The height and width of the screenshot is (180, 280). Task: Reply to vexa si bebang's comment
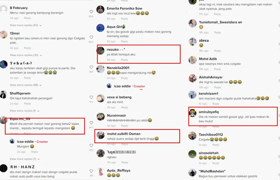click(125, 107)
